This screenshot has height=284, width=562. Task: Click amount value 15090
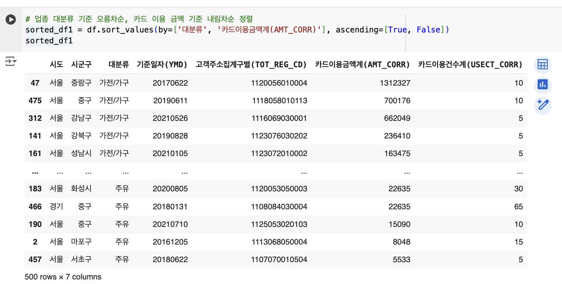(399, 224)
